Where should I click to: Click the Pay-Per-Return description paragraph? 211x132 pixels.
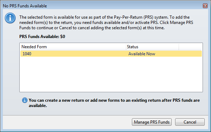click(x=106, y=23)
